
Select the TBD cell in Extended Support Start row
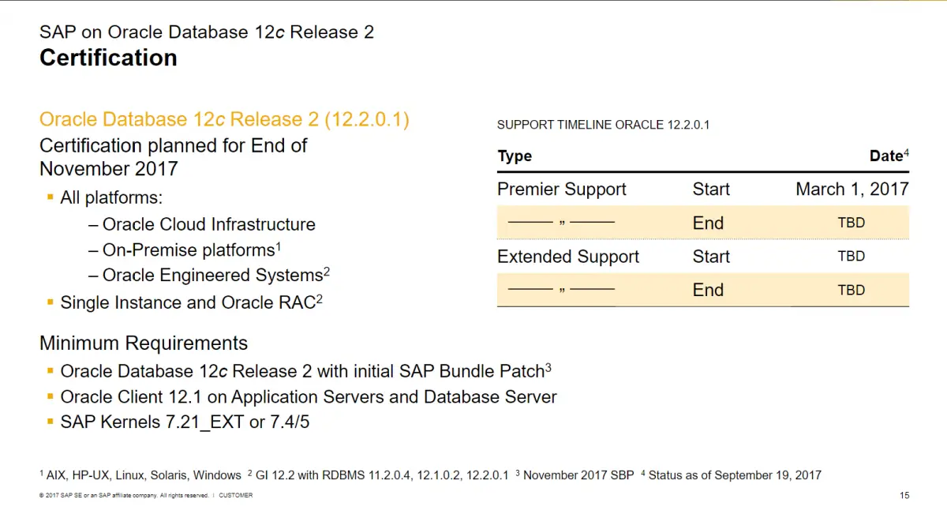point(852,257)
